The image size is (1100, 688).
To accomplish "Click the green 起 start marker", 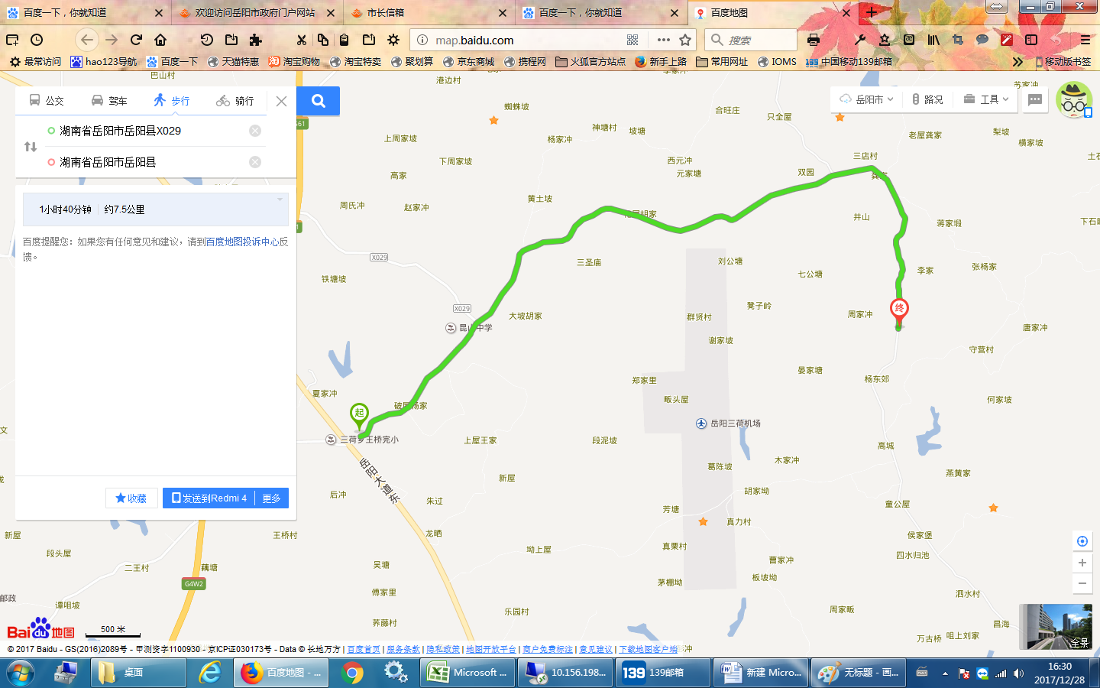I will tap(359, 414).
